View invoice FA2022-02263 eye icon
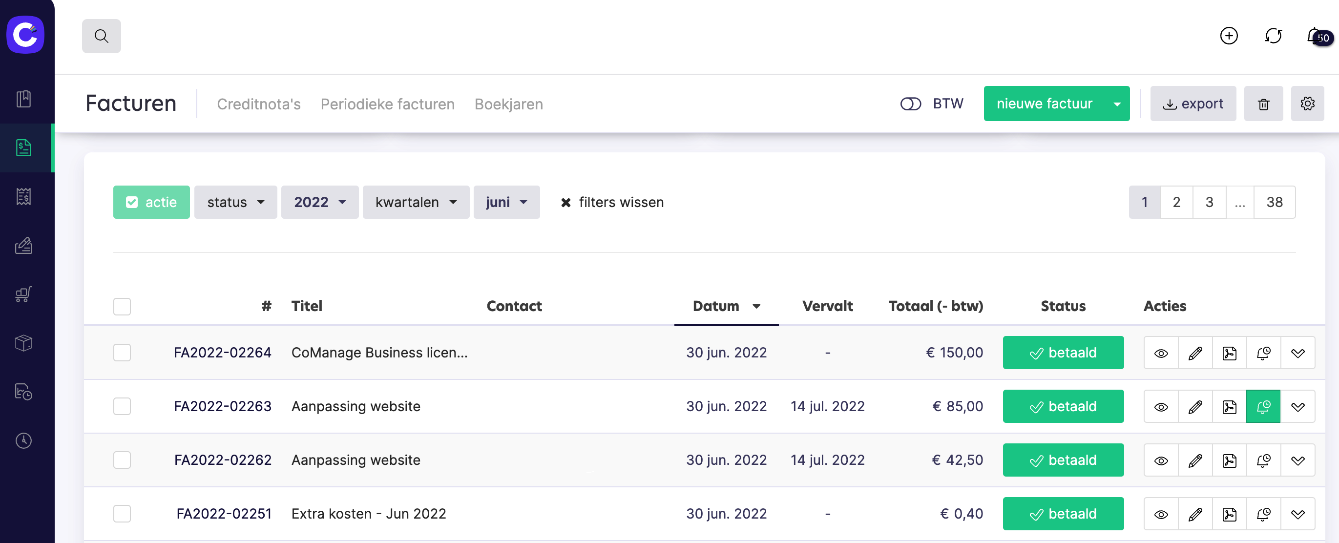Viewport: 1339px width, 543px height. pyautogui.click(x=1161, y=406)
